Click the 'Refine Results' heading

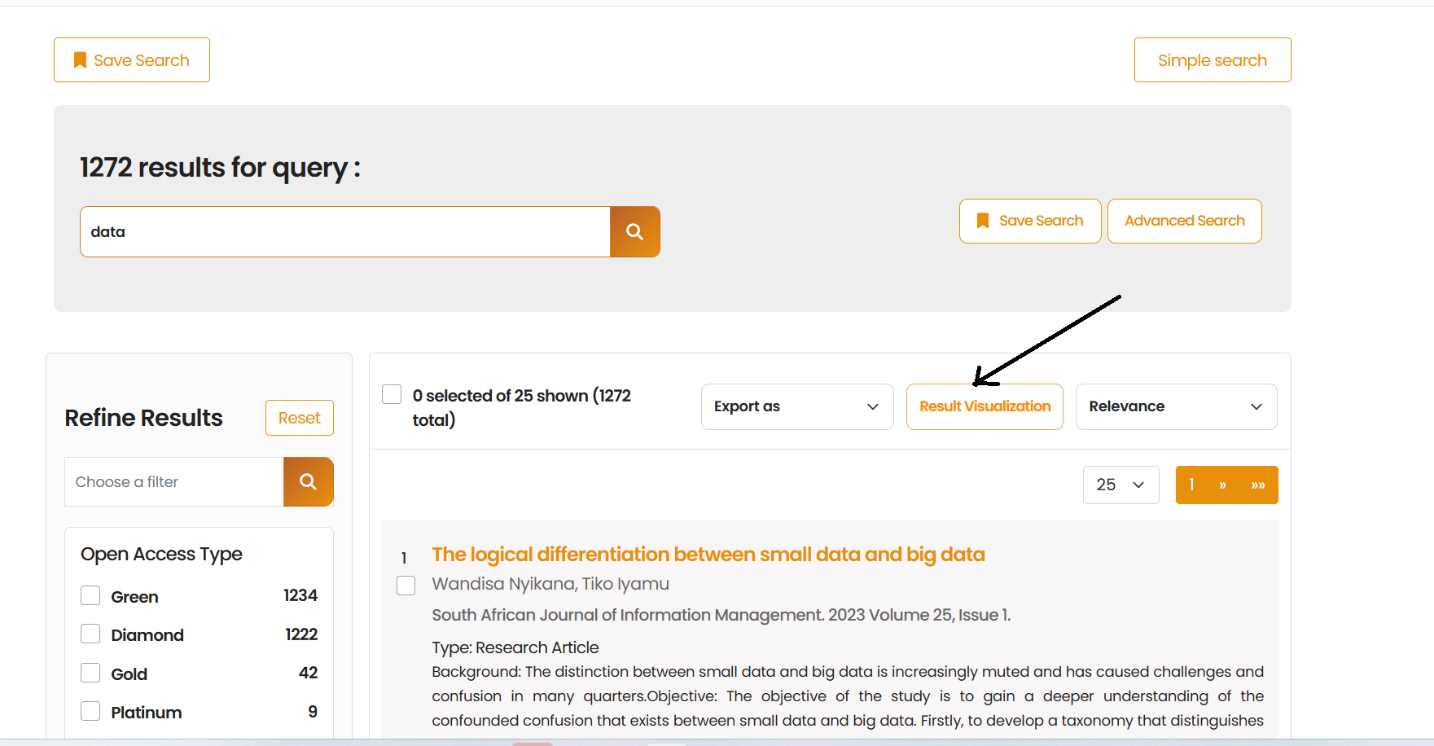[143, 418]
